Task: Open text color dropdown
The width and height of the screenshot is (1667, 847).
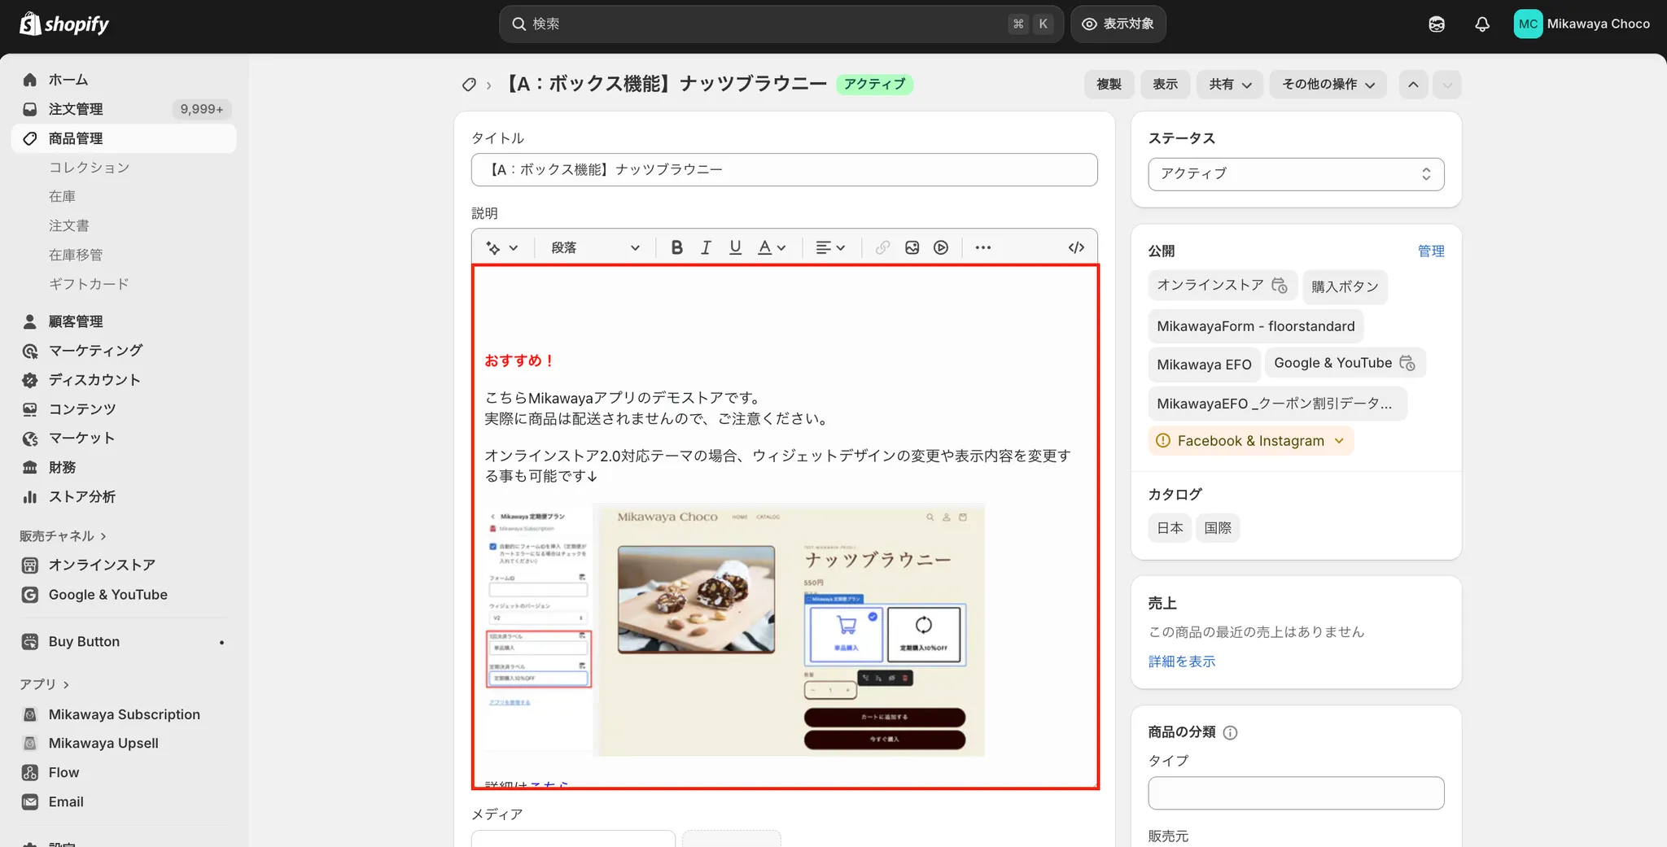Action: tap(772, 247)
